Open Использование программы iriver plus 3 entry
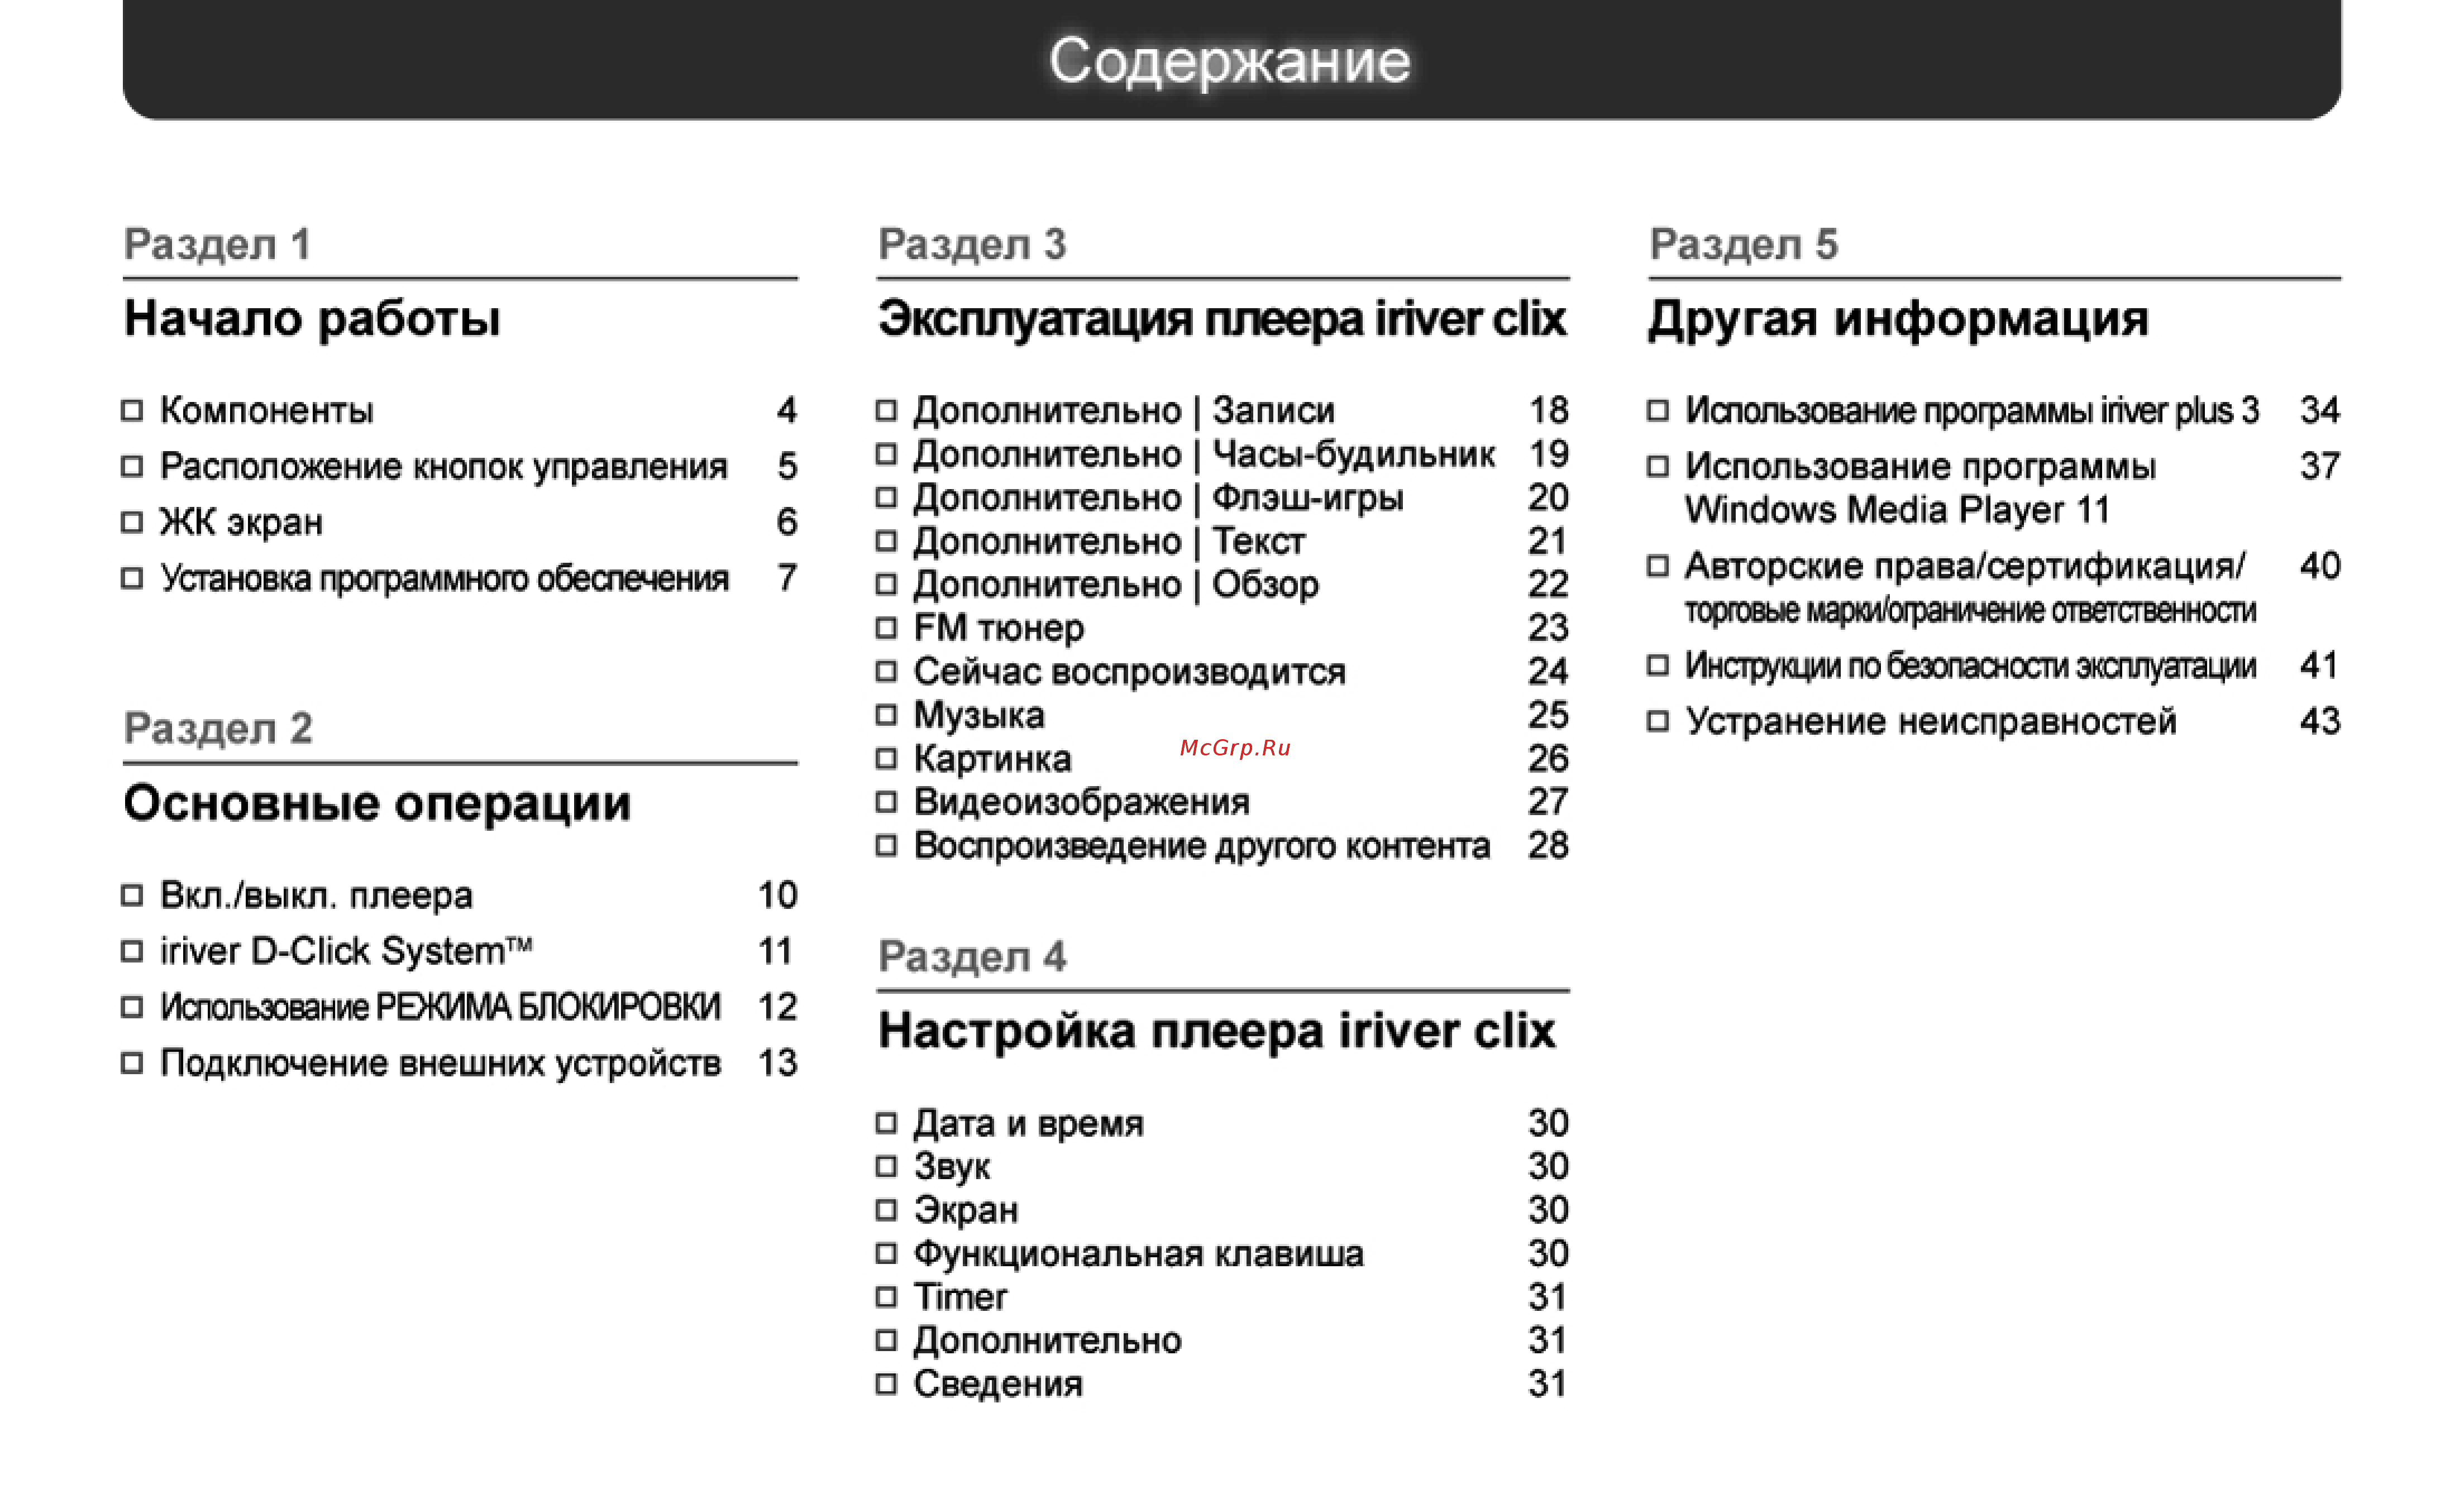This screenshot has width=2464, height=1494. [x=1972, y=411]
